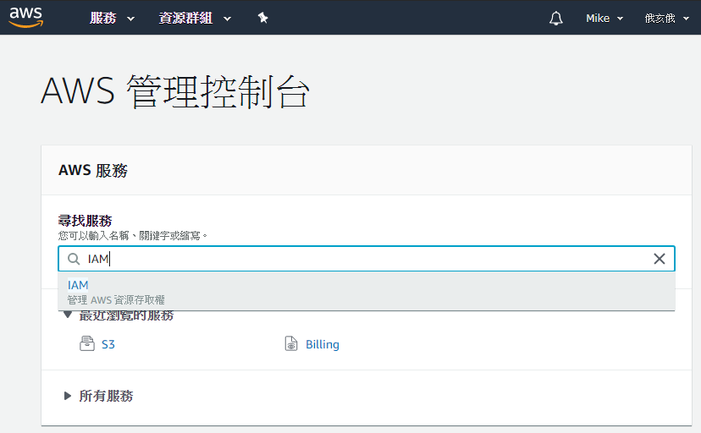Screen dimensions: 701x433
Task: Click the 管理 AWS 資源存取權 description
Action: click(116, 299)
